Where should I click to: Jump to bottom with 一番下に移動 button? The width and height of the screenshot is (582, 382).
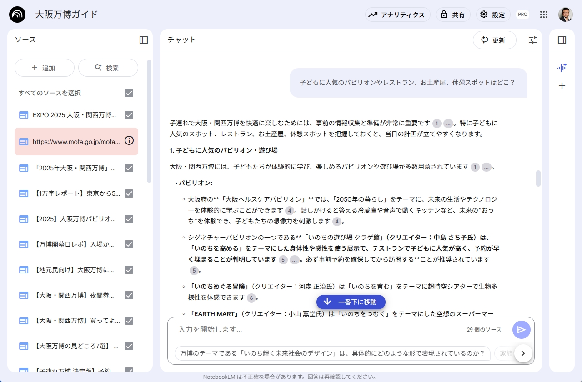(x=351, y=302)
